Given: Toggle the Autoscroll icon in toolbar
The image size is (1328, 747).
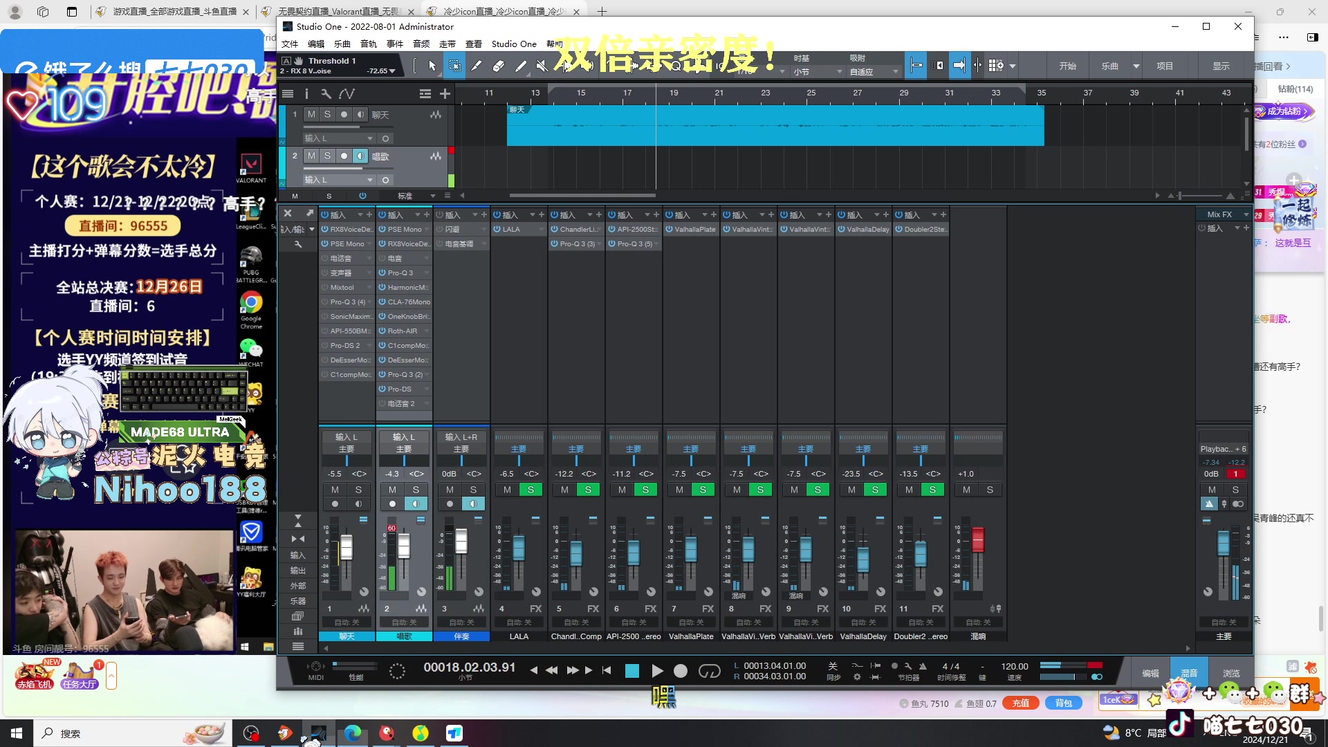Looking at the screenshot, I should click(x=959, y=66).
